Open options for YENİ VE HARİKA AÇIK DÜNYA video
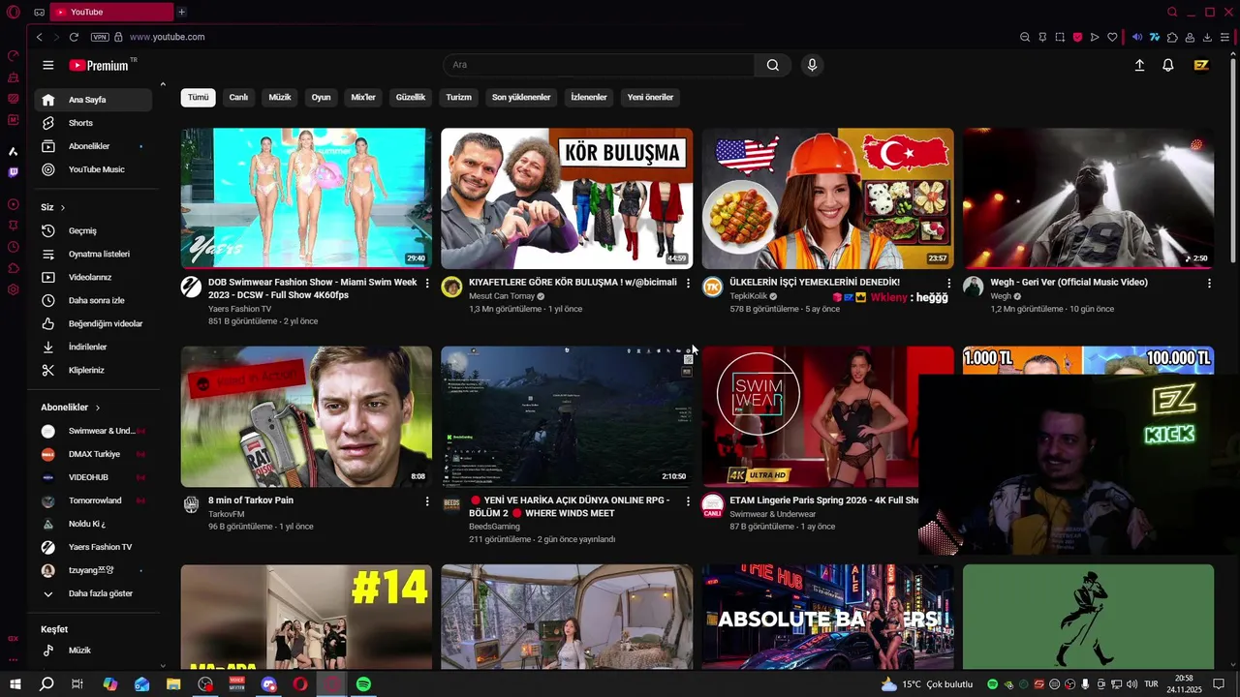 [688, 500]
